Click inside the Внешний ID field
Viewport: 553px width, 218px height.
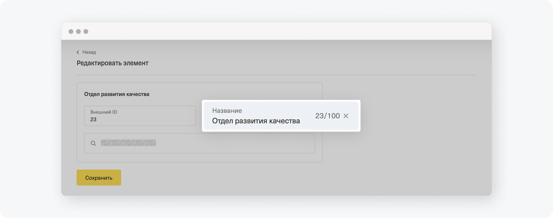[140, 116]
